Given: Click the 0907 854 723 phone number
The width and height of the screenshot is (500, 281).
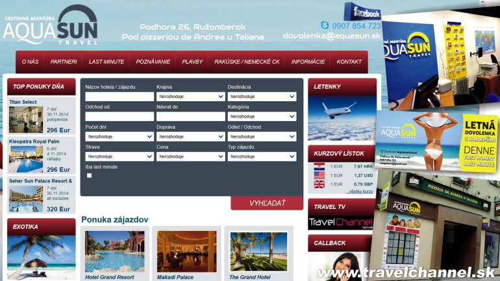Looking at the screenshot, I should tap(356, 26).
